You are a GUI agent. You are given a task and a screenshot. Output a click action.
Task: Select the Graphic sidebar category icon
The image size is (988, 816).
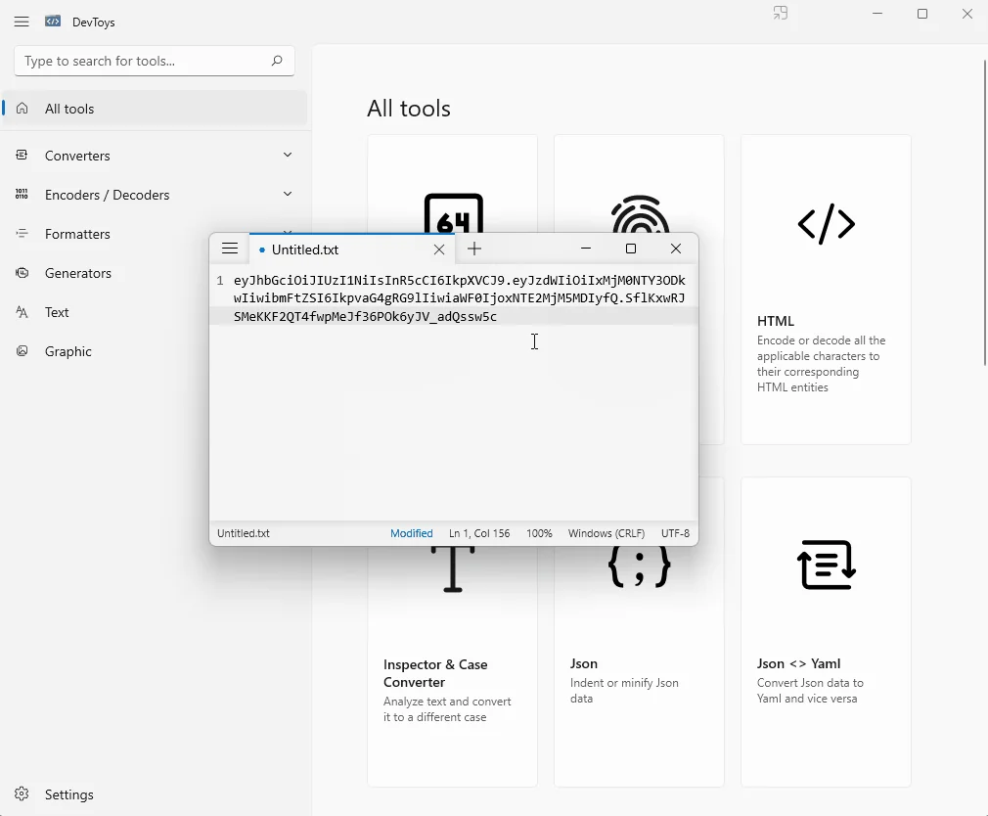22,351
